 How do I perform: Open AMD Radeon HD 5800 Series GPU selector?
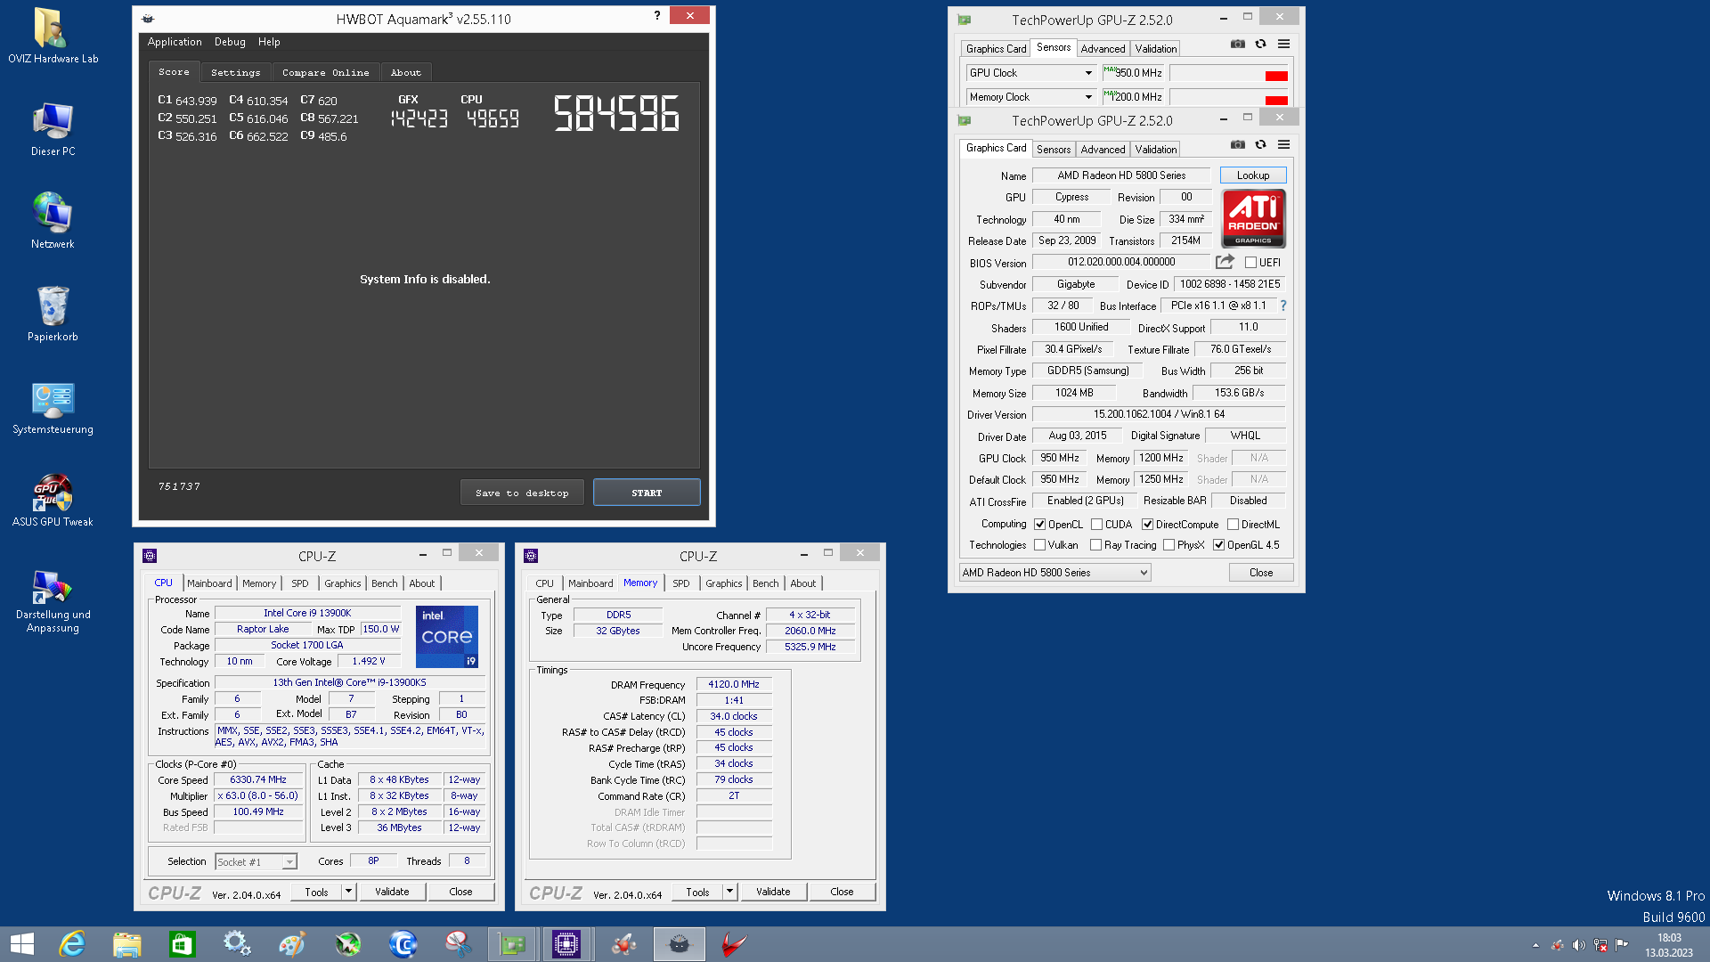[1054, 573]
